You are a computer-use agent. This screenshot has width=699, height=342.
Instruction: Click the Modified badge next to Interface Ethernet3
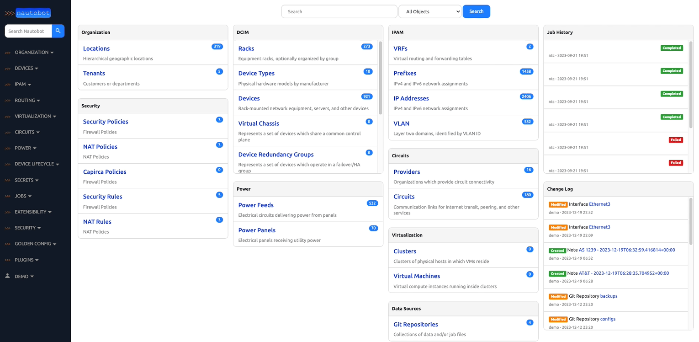coord(558,204)
